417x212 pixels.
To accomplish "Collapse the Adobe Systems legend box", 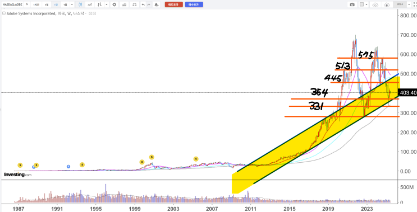I will (4, 13).
